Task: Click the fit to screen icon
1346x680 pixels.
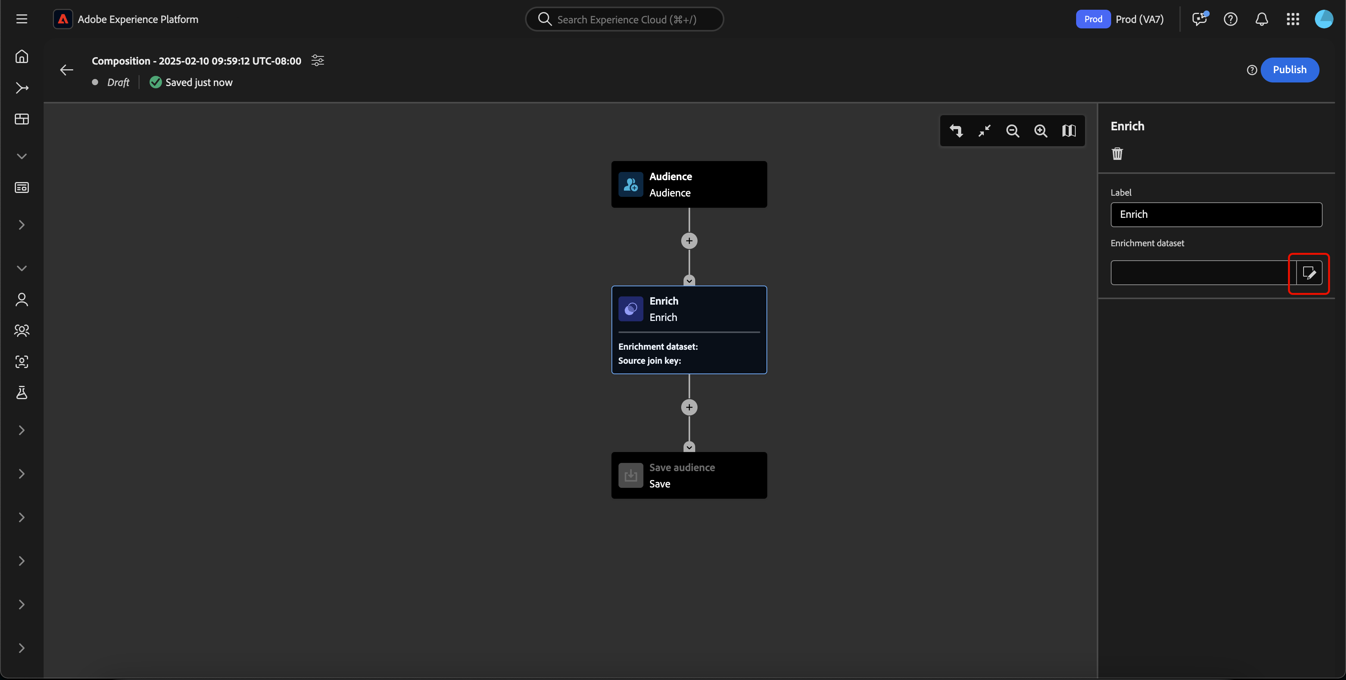Action: 985,131
